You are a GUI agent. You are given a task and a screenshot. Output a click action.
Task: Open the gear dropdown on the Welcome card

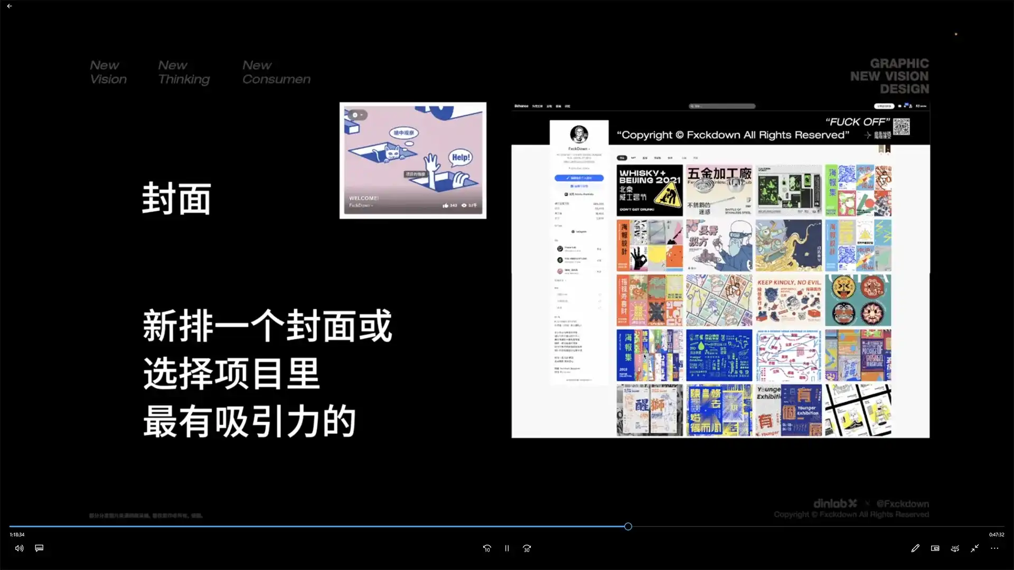(357, 115)
